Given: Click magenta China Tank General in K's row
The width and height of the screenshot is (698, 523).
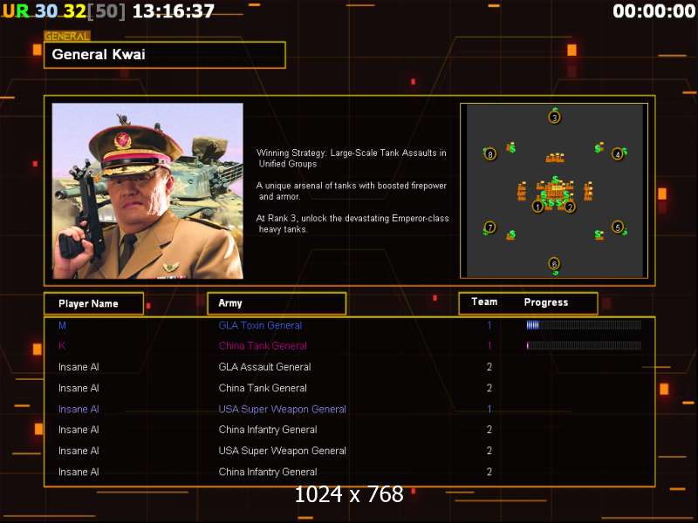Looking at the screenshot, I should 263,345.
